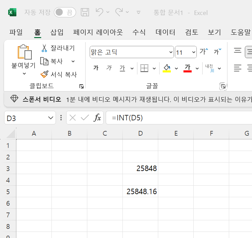
Task: Open the 클립보드 dialog launcher
Action: pyautogui.click(x=81, y=86)
